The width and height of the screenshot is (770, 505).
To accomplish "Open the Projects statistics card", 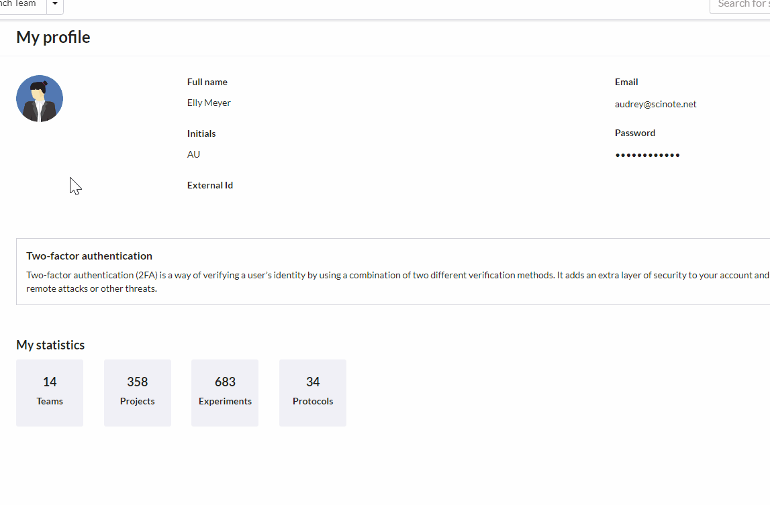I will (x=137, y=392).
